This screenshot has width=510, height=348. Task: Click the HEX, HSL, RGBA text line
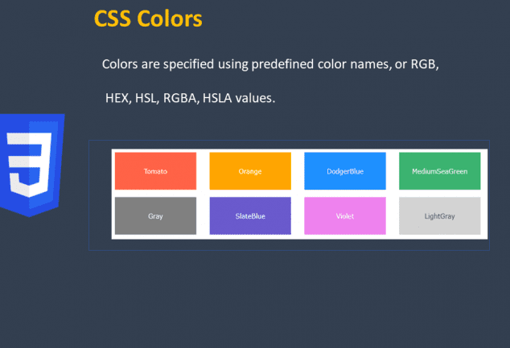[191, 98]
